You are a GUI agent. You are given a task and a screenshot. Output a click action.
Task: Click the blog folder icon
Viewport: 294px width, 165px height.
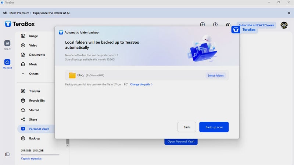pos(72,75)
